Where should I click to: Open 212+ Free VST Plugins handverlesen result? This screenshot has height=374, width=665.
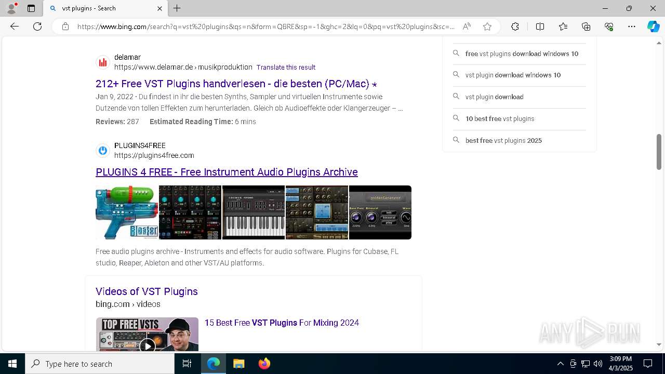236,84
